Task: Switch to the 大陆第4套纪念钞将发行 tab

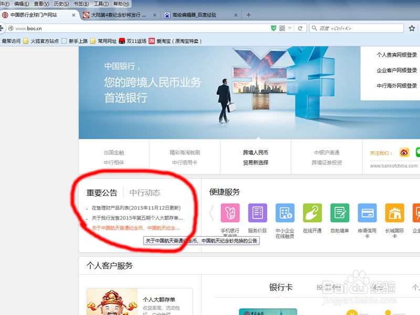Action: point(118,15)
